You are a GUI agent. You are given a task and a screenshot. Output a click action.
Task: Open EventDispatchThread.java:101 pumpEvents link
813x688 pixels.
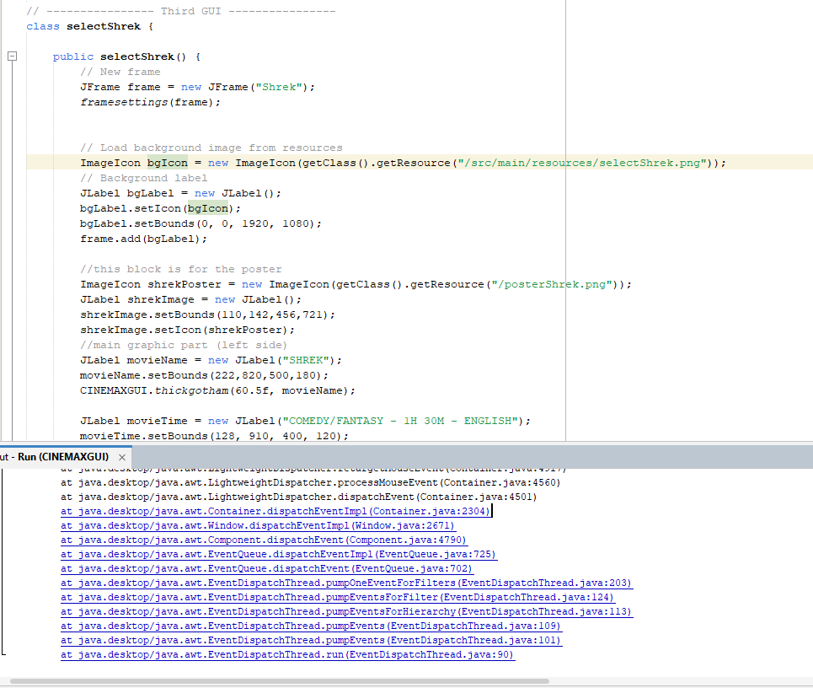[x=311, y=640]
